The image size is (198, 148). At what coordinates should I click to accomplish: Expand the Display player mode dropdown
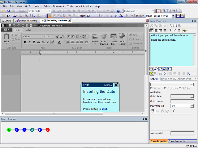coord(173,16)
